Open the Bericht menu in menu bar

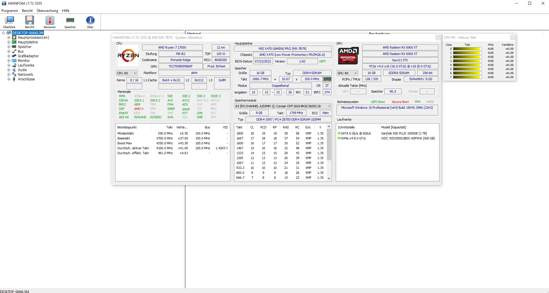(27, 11)
